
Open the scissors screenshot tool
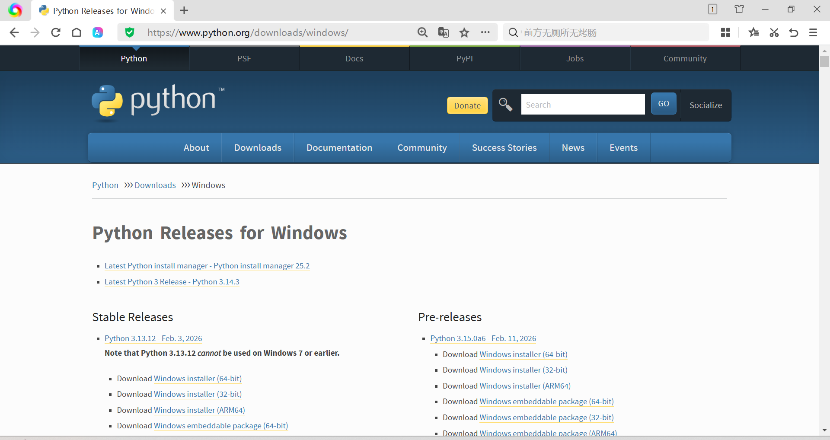click(774, 32)
